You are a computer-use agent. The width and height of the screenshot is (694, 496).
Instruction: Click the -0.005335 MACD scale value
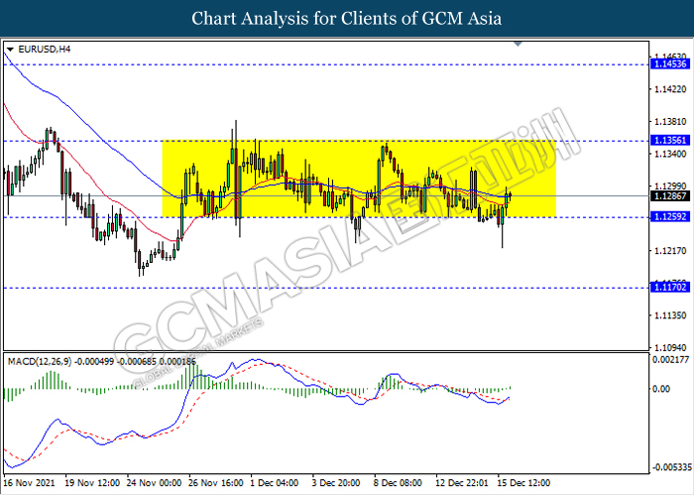[x=672, y=467]
